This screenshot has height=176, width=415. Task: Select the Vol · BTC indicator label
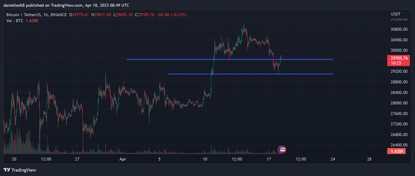pyautogui.click(x=15, y=21)
